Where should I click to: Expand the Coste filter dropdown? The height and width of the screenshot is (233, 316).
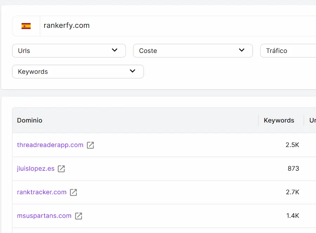coord(193,51)
